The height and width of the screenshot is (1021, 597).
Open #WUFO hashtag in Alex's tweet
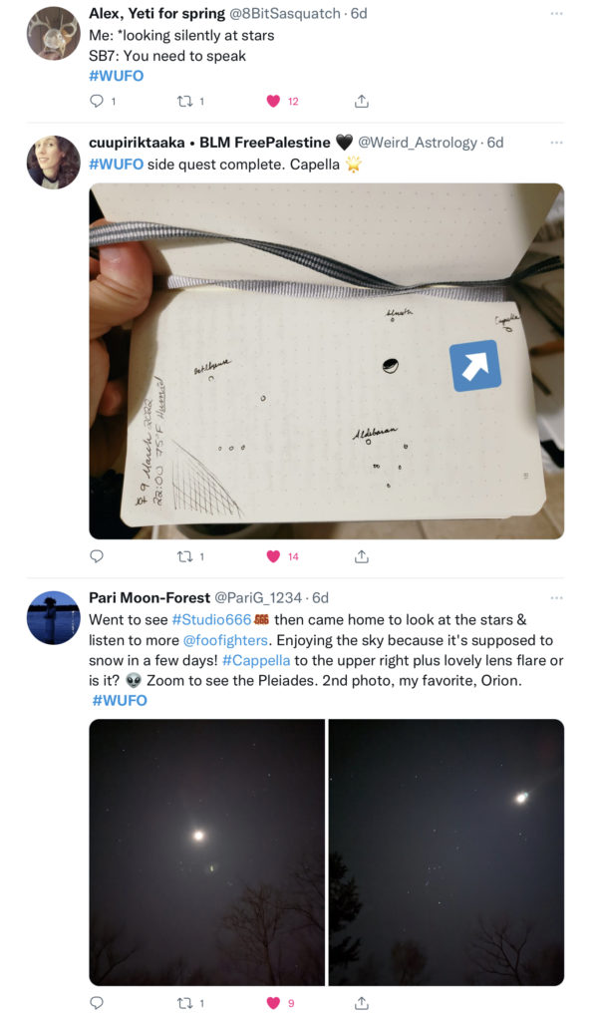coord(116,76)
